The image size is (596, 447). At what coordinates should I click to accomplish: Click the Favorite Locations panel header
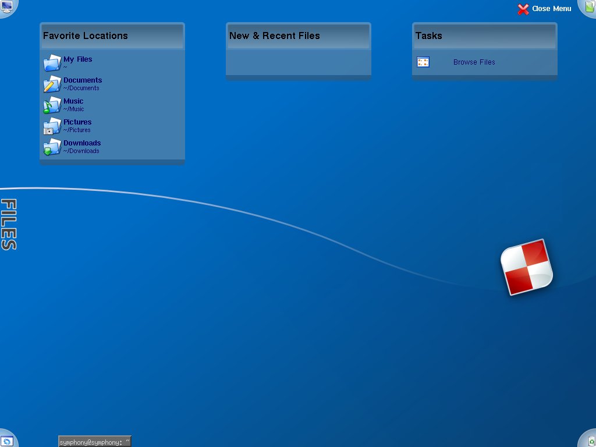tap(112, 36)
